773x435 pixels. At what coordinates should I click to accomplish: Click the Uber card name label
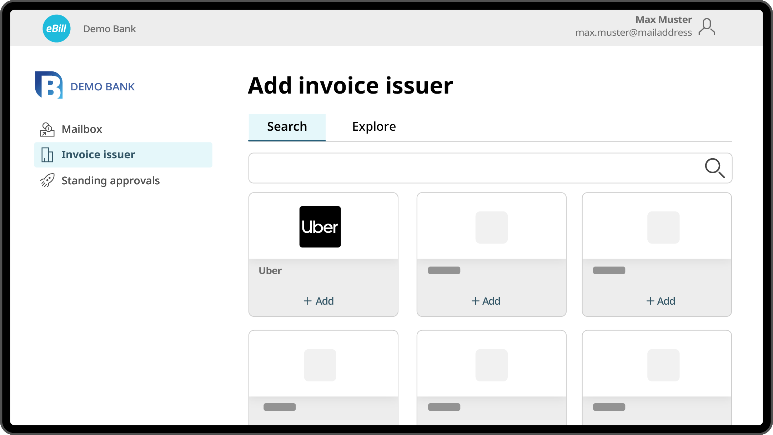point(270,271)
